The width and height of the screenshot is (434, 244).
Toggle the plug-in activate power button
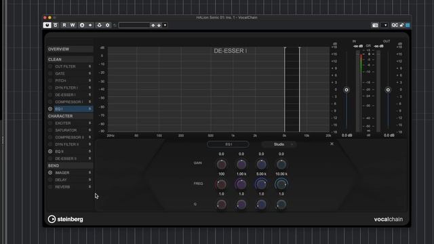click(x=47, y=25)
